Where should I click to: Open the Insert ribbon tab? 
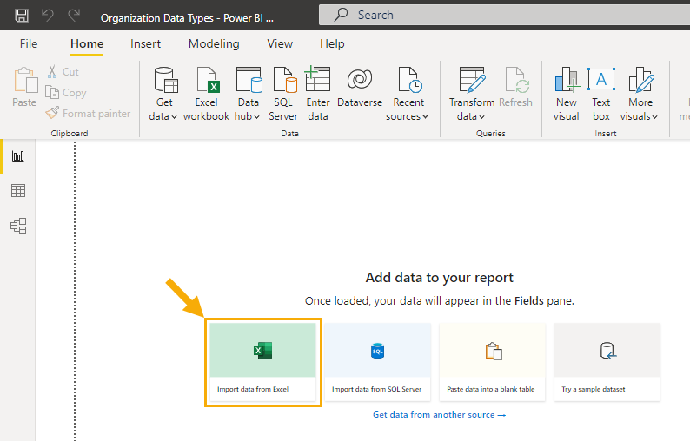pyautogui.click(x=145, y=43)
